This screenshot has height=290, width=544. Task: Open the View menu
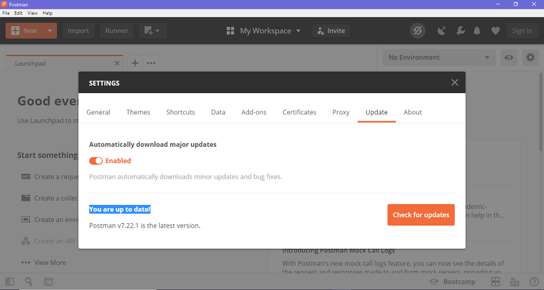click(x=33, y=13)
